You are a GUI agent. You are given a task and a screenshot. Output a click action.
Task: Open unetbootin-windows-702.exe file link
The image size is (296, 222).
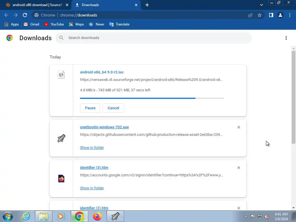point(104,127)
